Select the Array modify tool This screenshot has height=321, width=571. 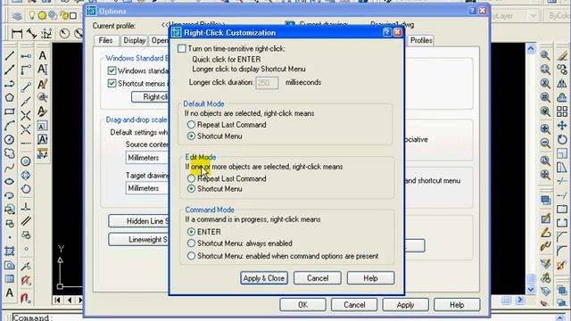coord(562,111)
